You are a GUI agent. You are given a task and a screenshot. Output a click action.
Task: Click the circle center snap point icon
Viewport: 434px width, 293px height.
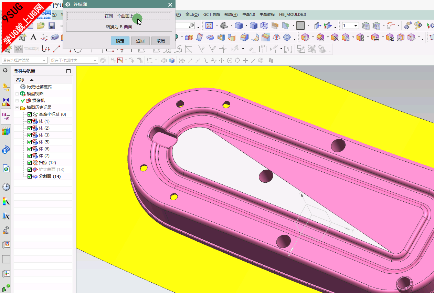230,61
